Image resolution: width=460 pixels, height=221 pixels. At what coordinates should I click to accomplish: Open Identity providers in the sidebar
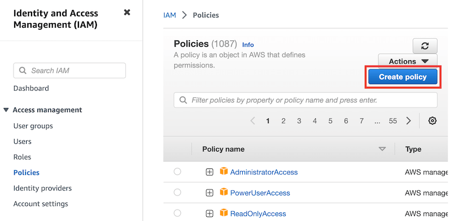pos(42,188)
